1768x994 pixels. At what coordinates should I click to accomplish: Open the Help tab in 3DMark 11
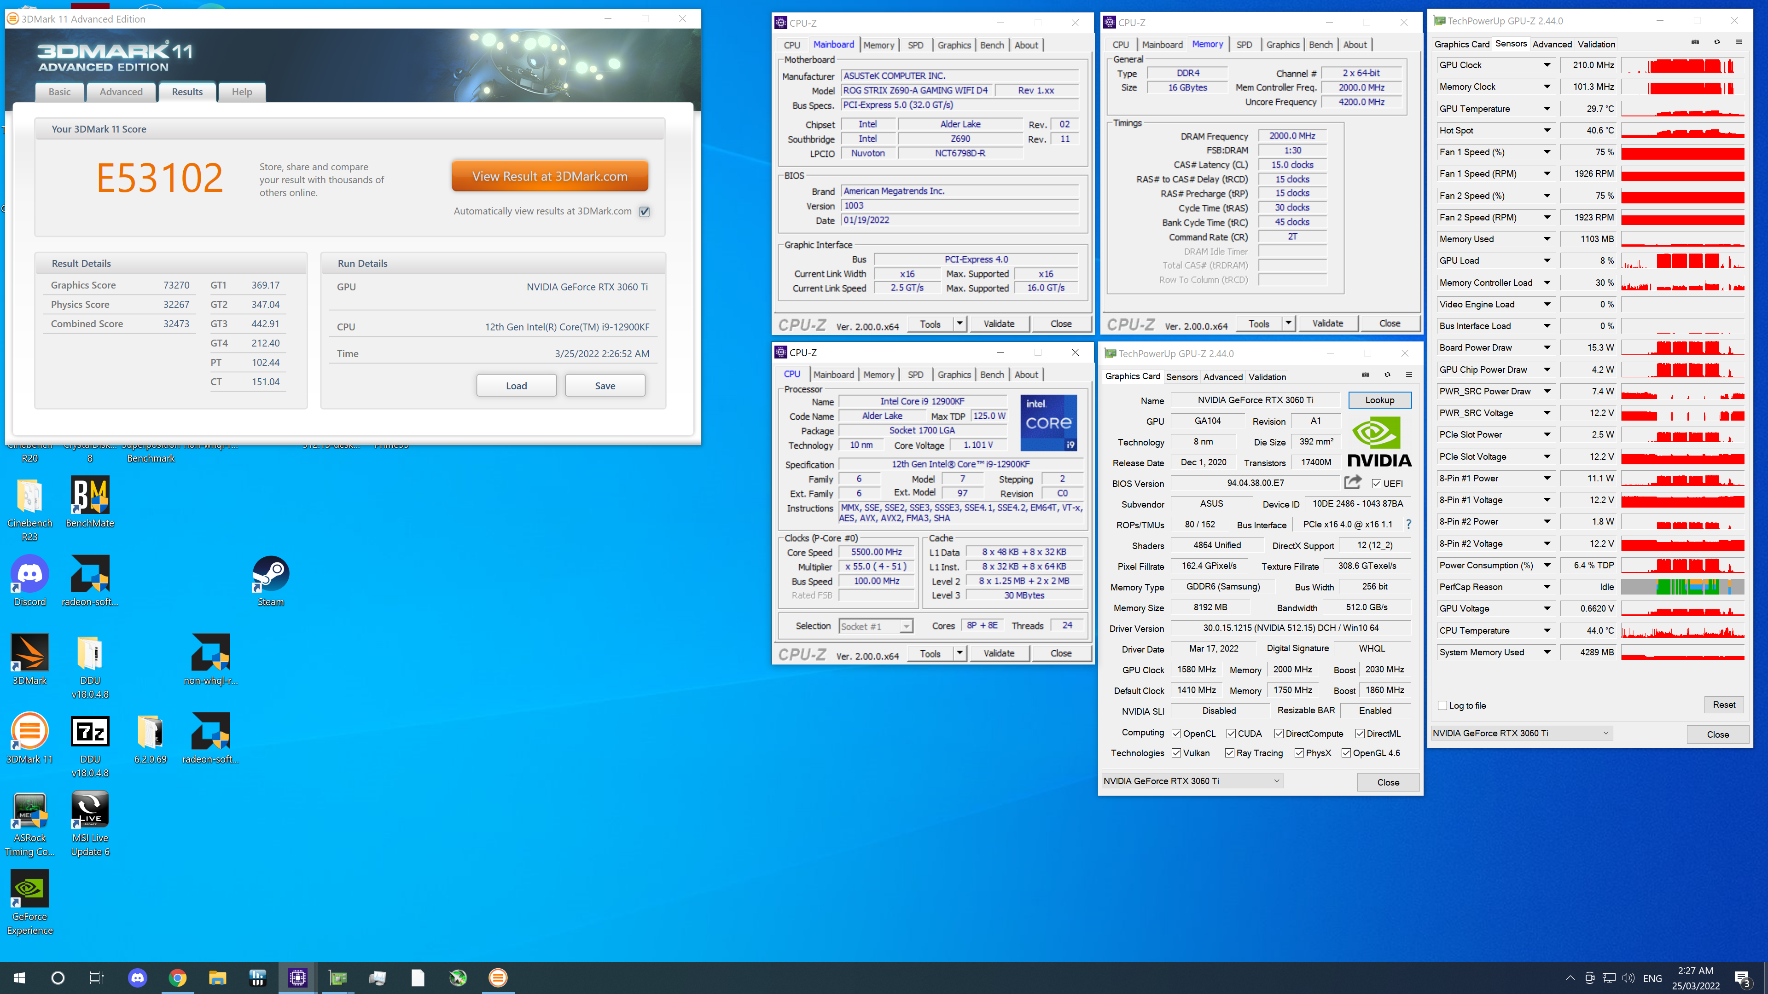242,92
